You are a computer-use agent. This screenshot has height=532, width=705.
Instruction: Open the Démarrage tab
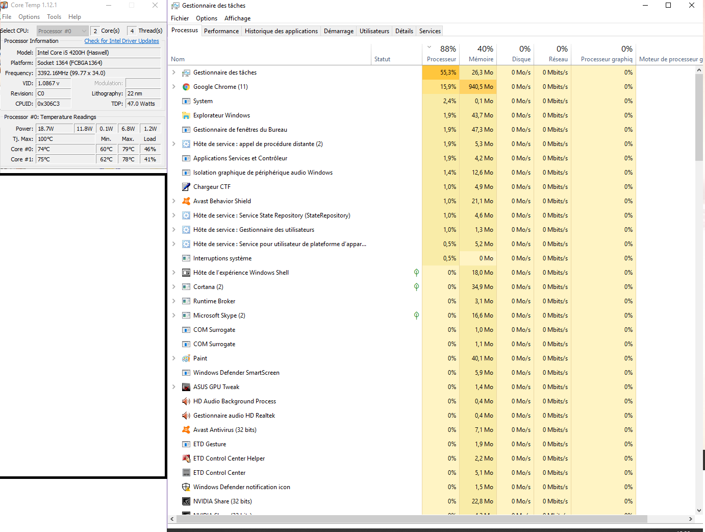pos(339,31)
